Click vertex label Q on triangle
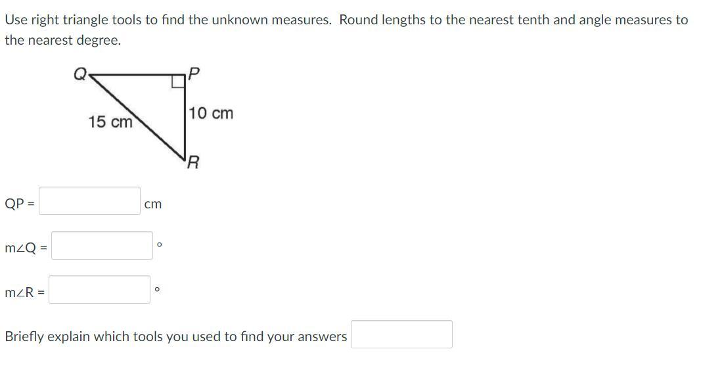The width and height of the screenshot is (701, 372). (x=80, y=74)
